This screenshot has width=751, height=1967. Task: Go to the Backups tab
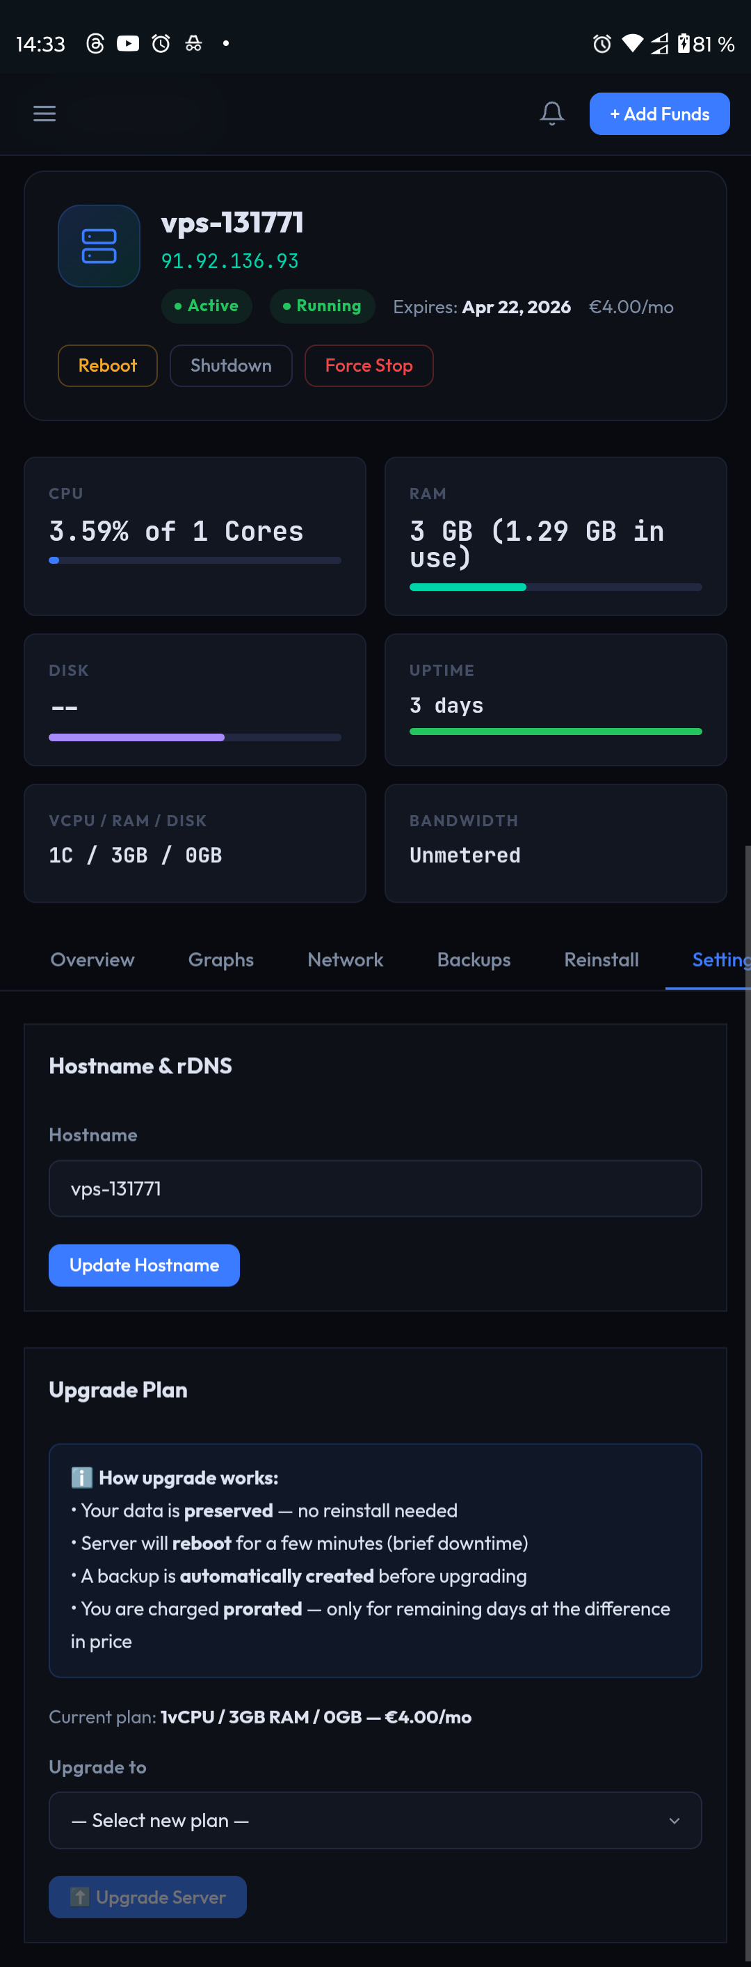473,960
